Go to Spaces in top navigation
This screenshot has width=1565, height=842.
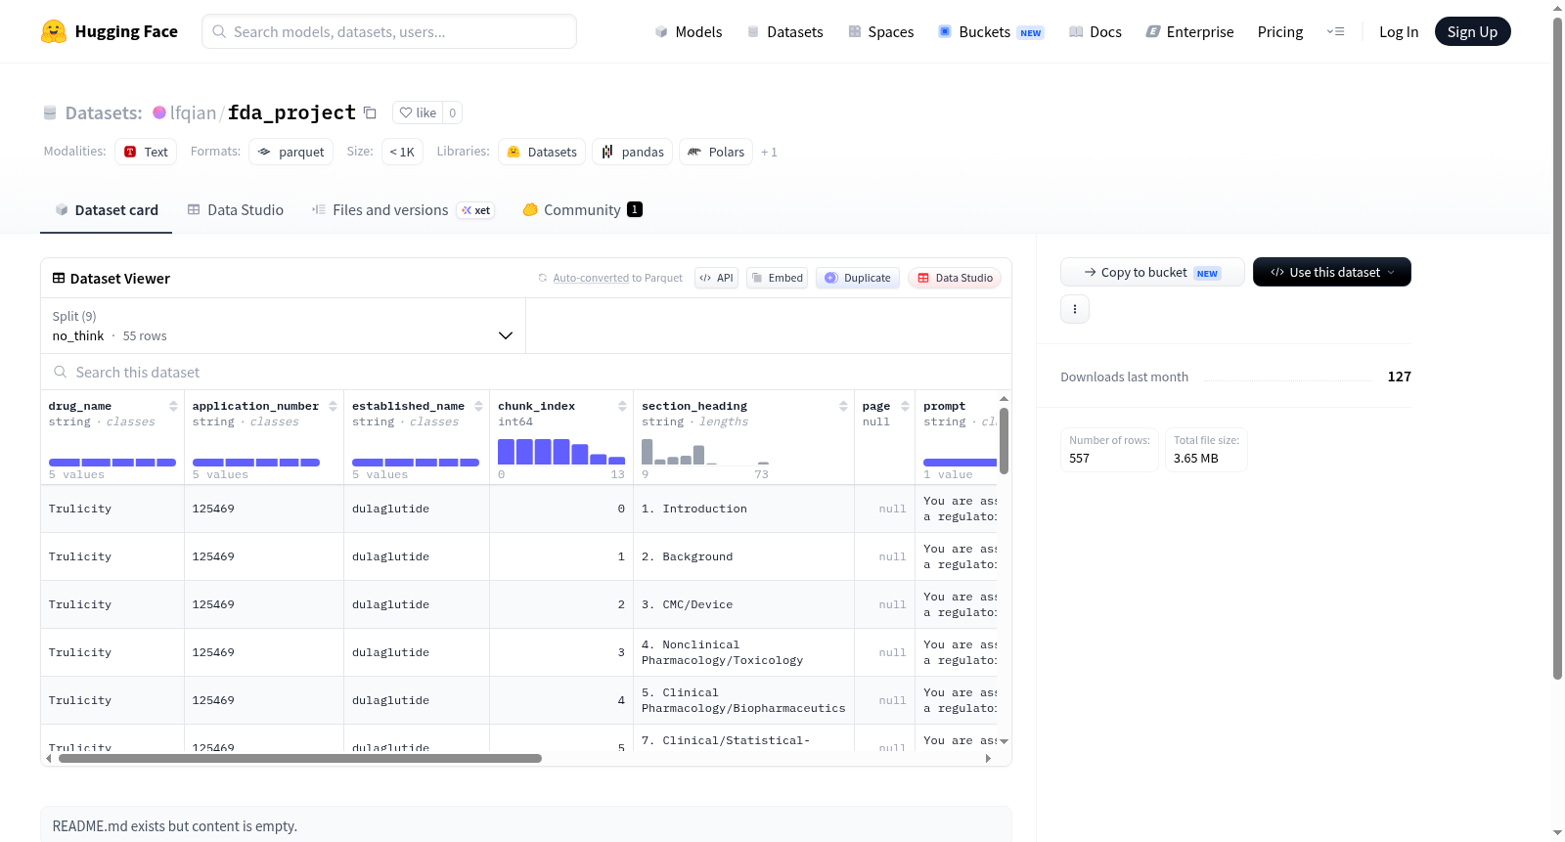[x=880, y=31]
